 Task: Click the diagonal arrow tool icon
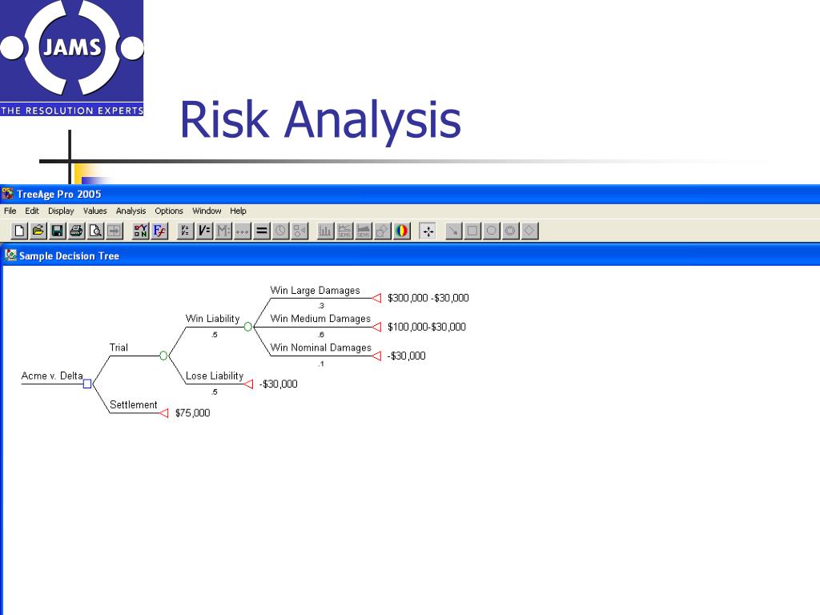pos(453,231)
